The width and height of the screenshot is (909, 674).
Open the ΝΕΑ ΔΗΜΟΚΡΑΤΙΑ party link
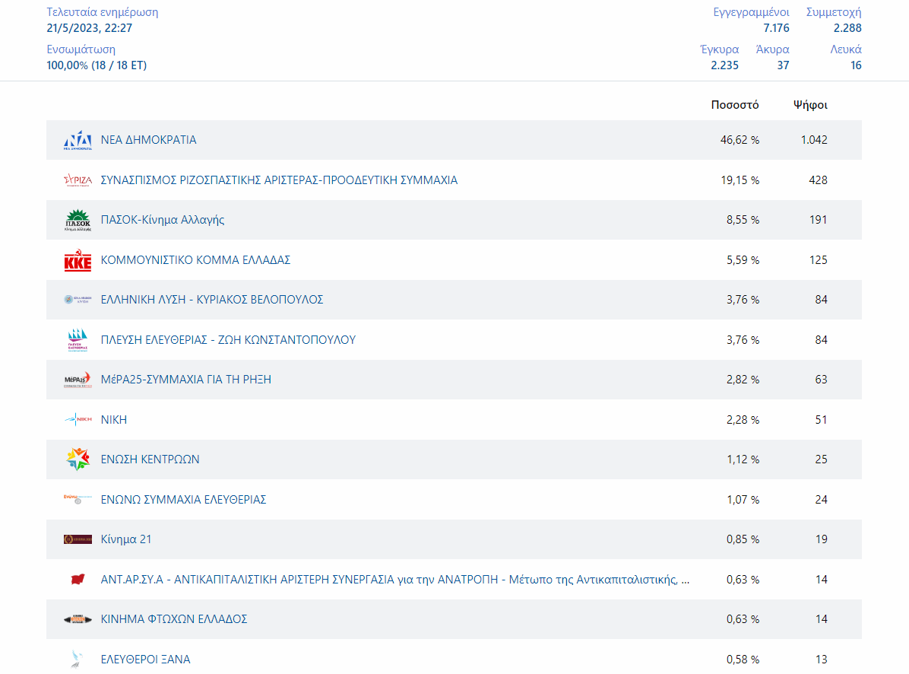tap(148, 140)
